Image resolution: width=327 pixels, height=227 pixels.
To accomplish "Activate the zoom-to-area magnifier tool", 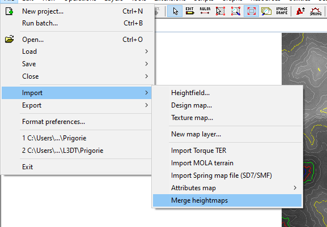I will [x=236, y=11].
